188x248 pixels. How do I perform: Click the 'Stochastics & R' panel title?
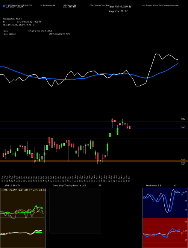[154, 186]
